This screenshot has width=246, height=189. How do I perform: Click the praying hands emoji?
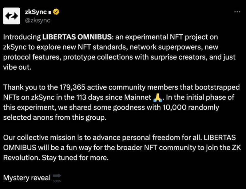click(x=157, y=98)
